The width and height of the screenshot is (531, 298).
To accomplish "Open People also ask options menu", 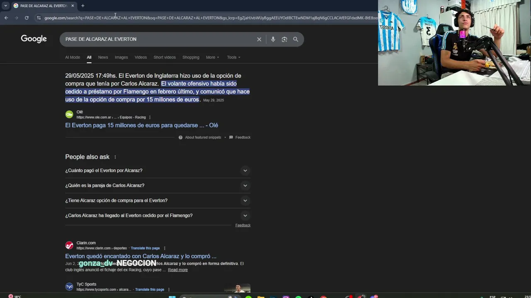I will coord(115,157).
